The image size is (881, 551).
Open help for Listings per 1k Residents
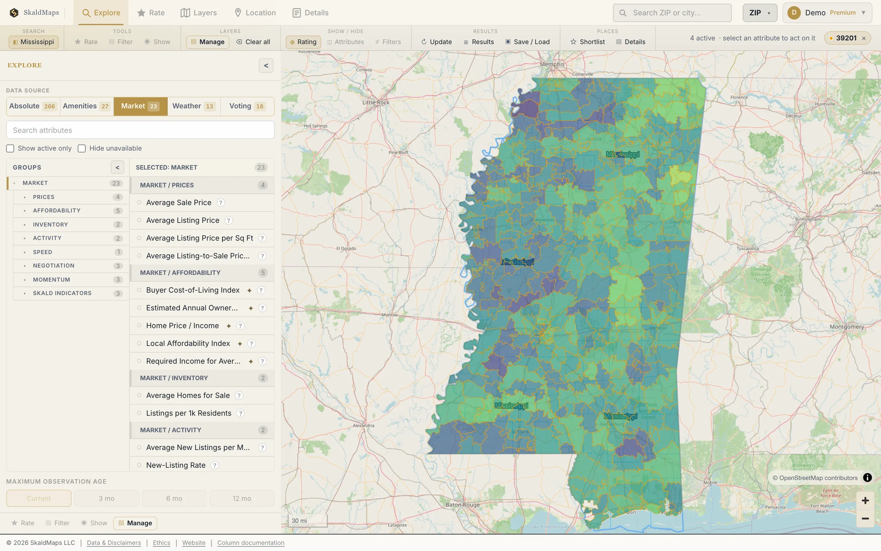(240, 413)
